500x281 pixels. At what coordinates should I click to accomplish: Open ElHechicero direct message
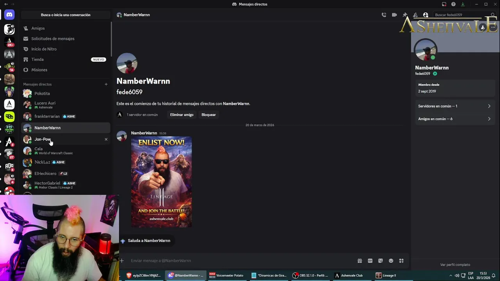pos(66,173)
